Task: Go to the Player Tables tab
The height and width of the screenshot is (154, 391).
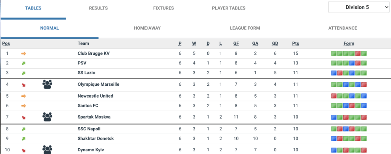Action: click(228, 8)
